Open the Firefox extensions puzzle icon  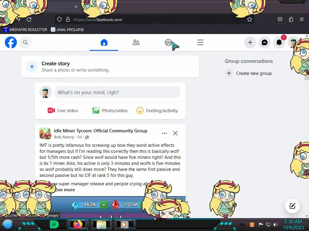click(291, 19)
